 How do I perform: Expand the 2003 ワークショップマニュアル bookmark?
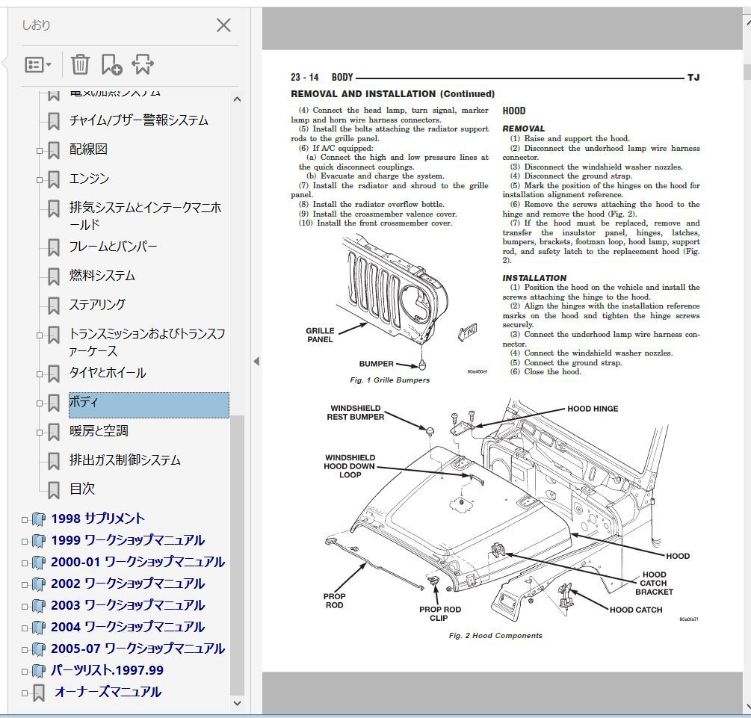(x=25, y=607)
